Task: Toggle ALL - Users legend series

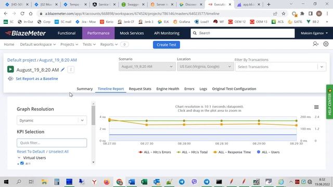Action: pos(268,152)
